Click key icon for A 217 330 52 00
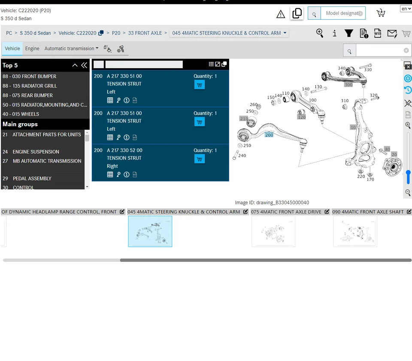The height and width of the screenshot is (361, 412). coord(118,174)
